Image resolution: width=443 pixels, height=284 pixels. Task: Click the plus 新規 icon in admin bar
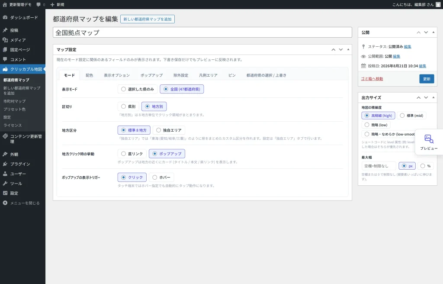click(x=52, y=4)
